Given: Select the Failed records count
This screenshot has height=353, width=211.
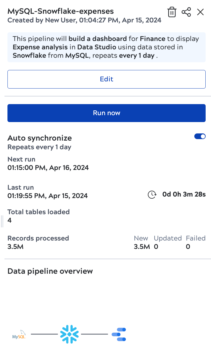Looking at the screenshot, I should 188,247.
